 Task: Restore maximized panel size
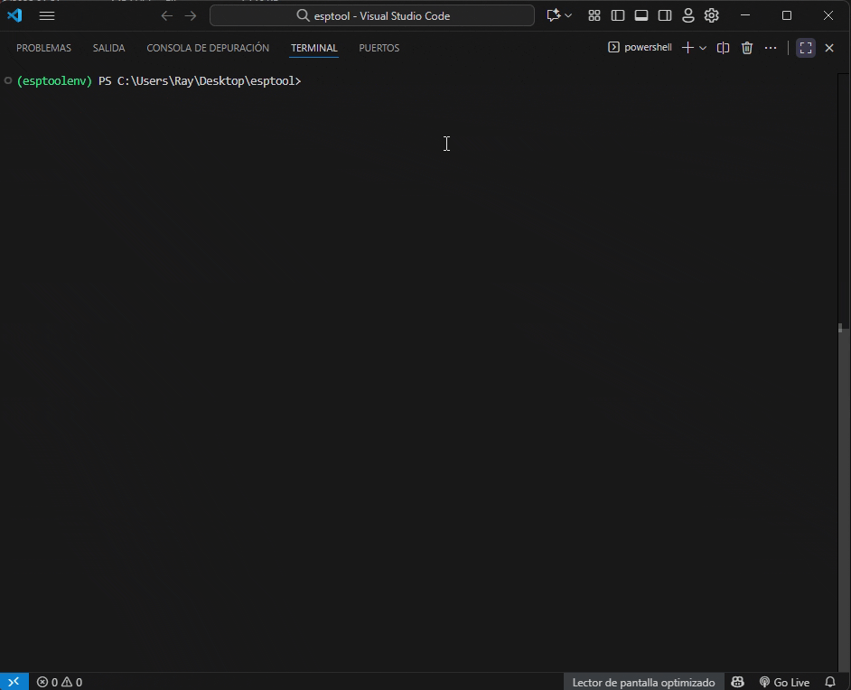tap(806, 48)
